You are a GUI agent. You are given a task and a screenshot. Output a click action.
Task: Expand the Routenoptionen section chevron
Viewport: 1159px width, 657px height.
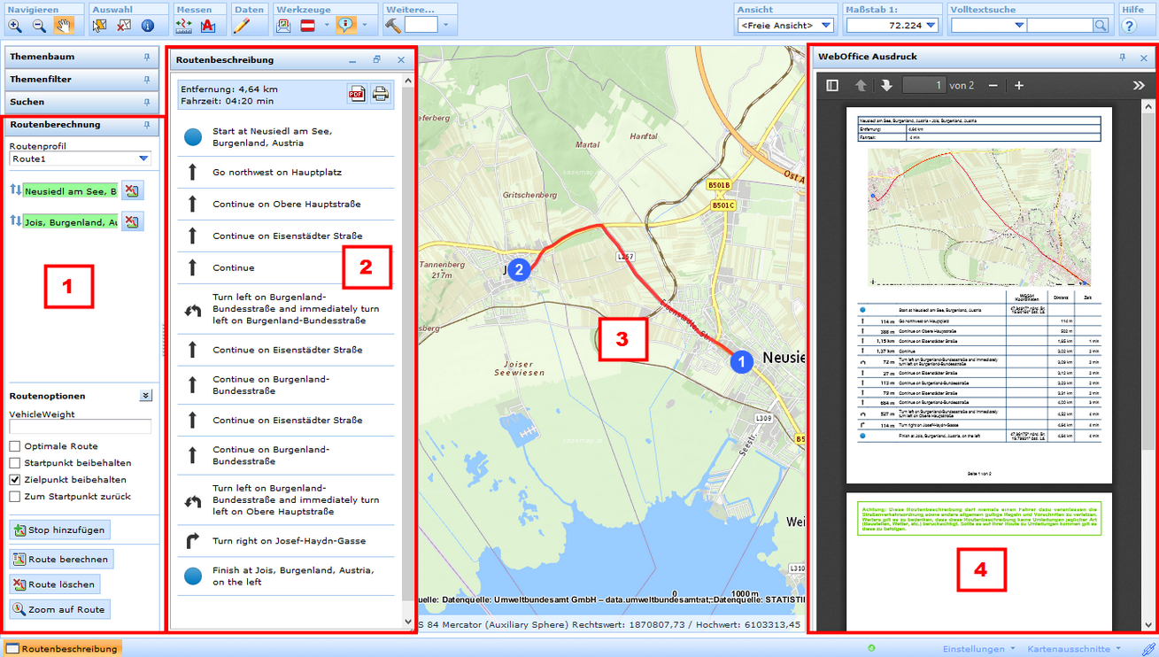(145, 395)
